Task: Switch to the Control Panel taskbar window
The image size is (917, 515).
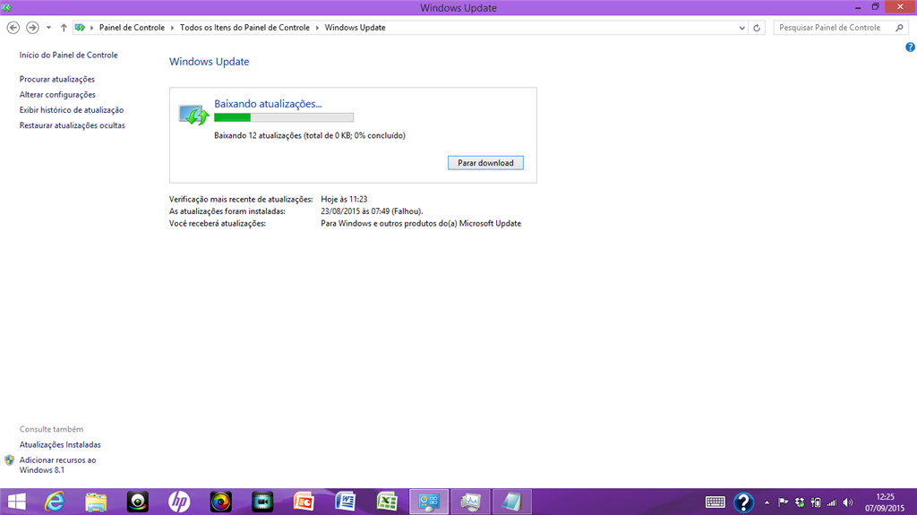Action: 429,502
